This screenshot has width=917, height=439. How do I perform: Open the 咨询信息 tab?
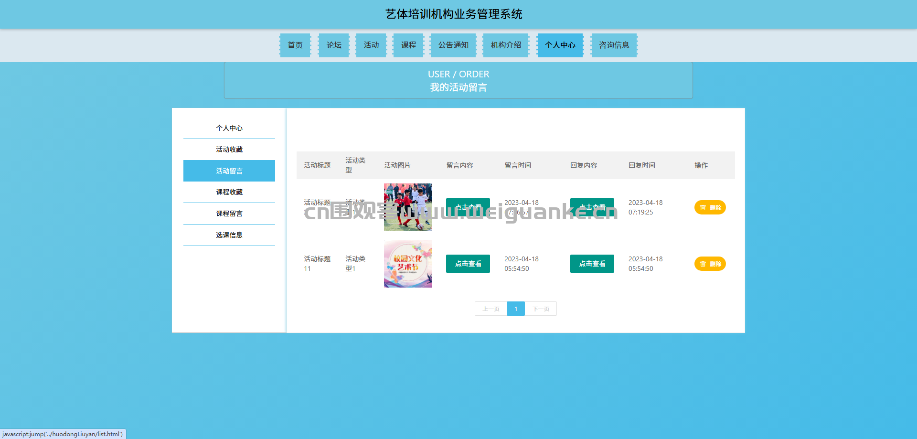614,45
